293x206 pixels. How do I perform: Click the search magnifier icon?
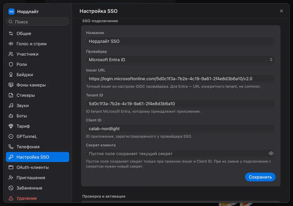[x=11, y=22]
